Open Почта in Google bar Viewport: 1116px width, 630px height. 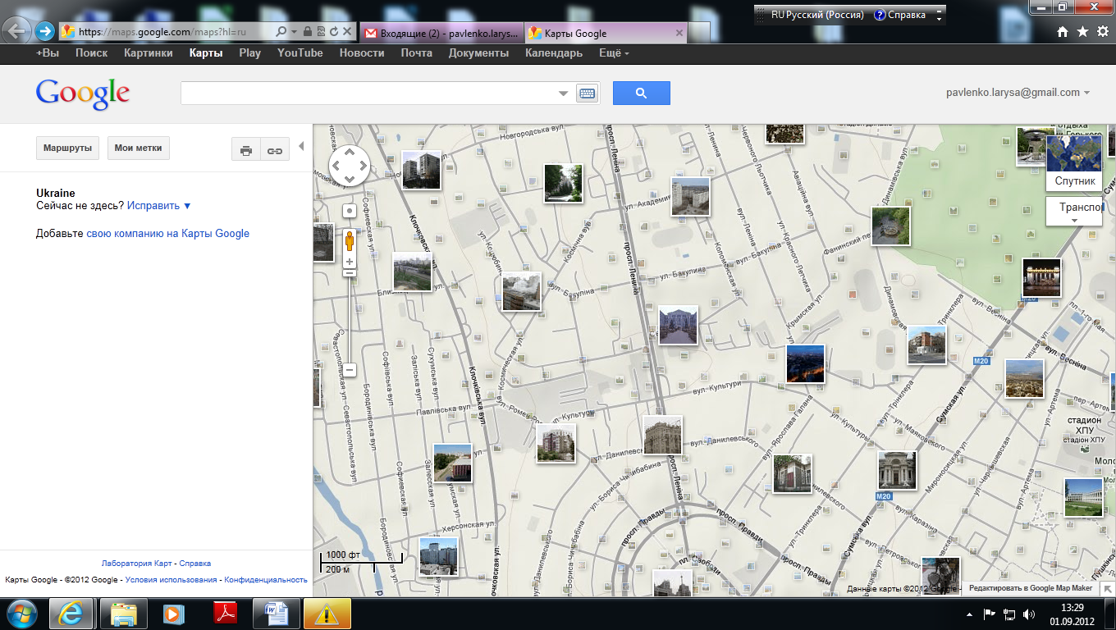coord(417,52)
